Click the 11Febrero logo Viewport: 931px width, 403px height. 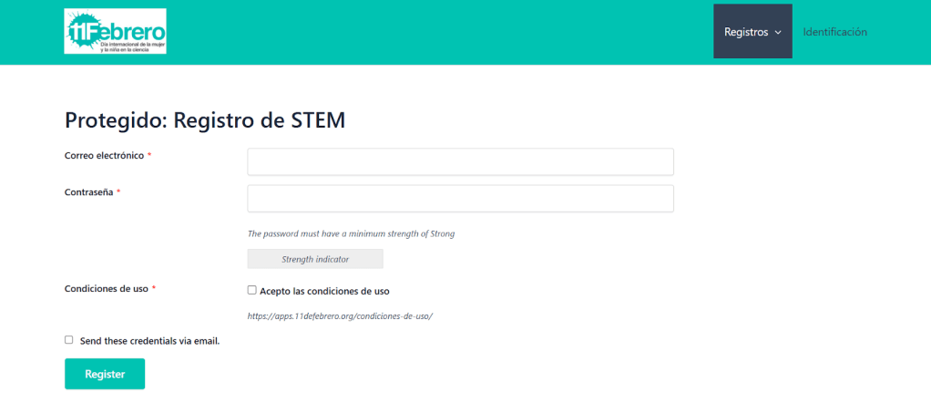point(115,32)
